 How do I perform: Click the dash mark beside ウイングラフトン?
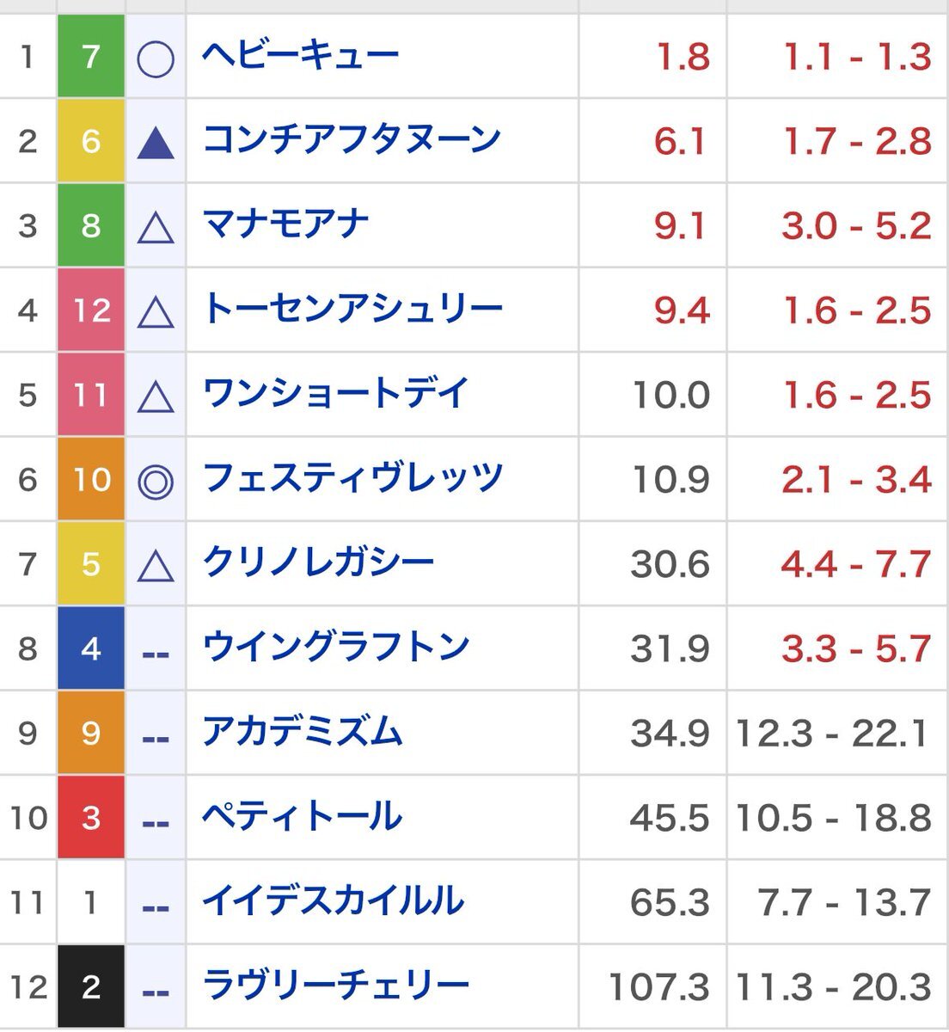coord(156,653)
